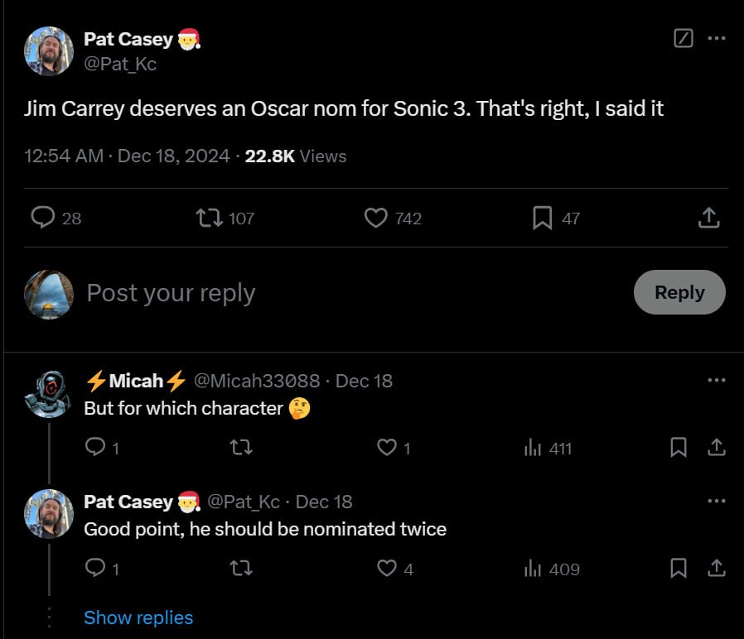Viewport: 744px width, 639px height.
Task: Bookmark Micah's reply
Action: tap(679, 448)
